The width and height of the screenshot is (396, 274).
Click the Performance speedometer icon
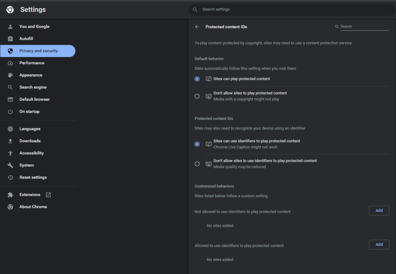[11, 63]
